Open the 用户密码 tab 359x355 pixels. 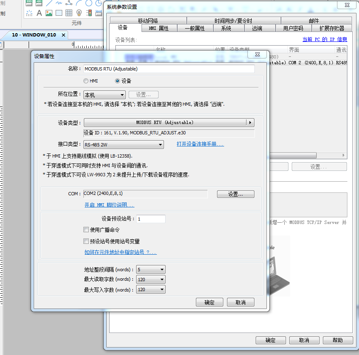point(293,28)
